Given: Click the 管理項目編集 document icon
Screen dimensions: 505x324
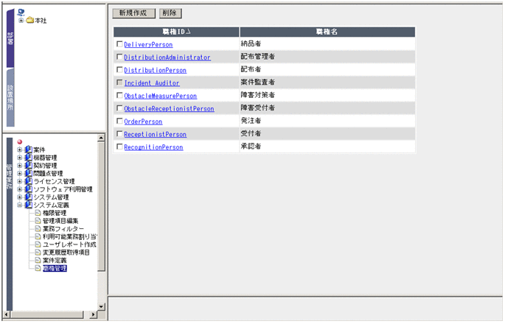Looking at the screenshot, I should [38, 221].
